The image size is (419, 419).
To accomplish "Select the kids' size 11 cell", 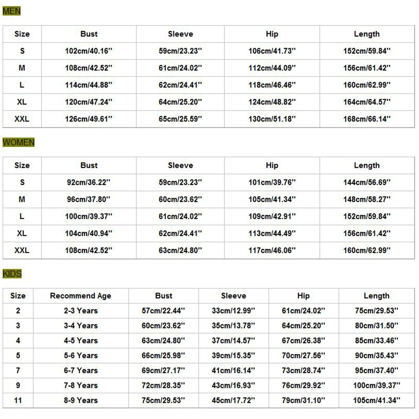I will [x=18, y=400].
